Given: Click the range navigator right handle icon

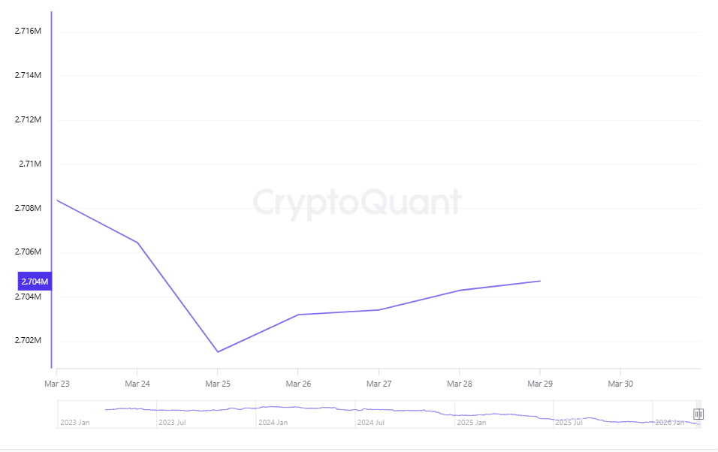Looking at the screenshot, I should (x=698, y=414).
